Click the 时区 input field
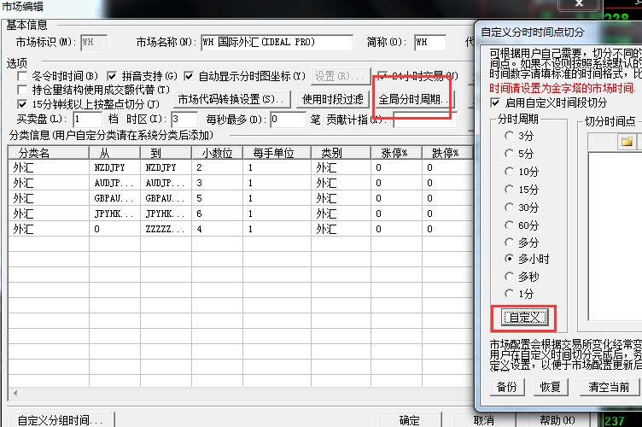The height and width of the screenshot is (427, 642). pos(184,120)
